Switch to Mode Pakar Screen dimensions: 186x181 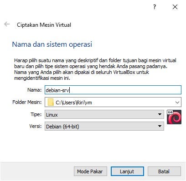[90, 171]
